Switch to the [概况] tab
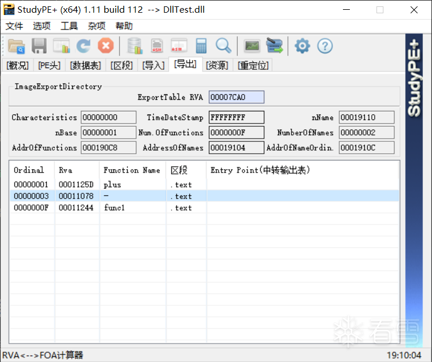 click(x=17, y=65)
